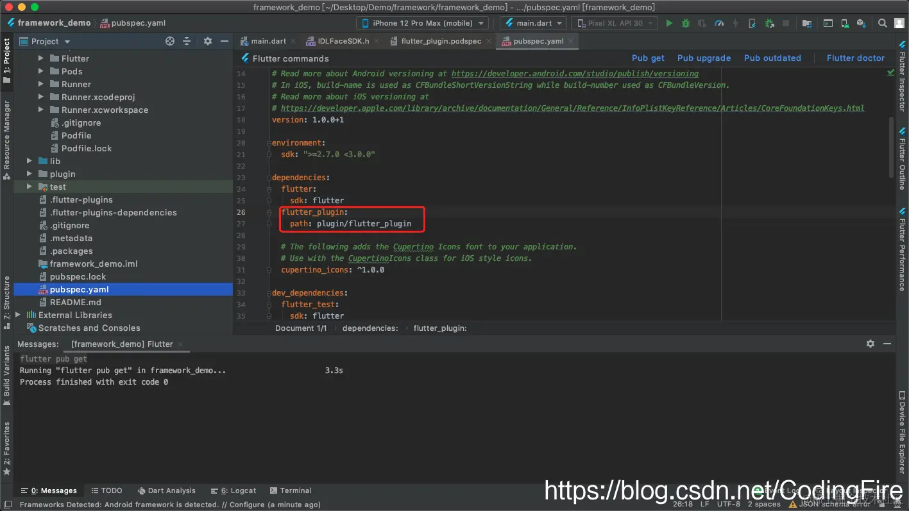This screenshot has height=511, width=909.
Task: Click the locate file crosshair in Project panel
Action: 170,41
